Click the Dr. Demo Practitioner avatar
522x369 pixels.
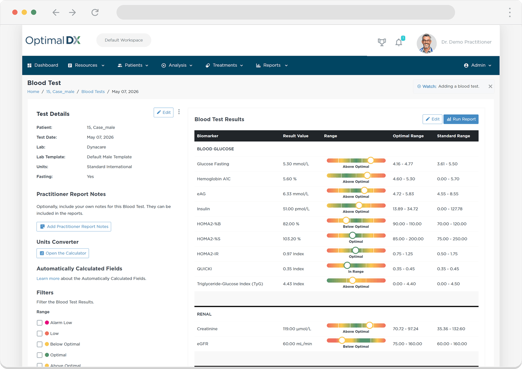(x=427, y=43)
